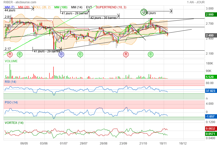Toggle the MM (7) legend entry
Viewport: 217px width, 146px height.
pos(10,7)
